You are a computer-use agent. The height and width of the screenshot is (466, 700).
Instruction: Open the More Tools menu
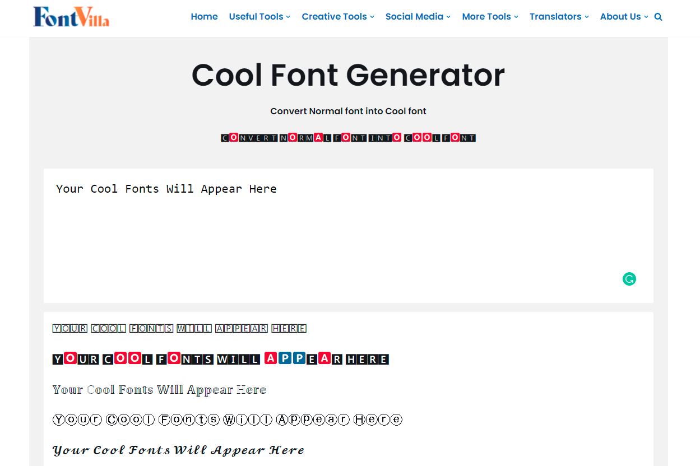pyautogui.click(x=490, y=17)
